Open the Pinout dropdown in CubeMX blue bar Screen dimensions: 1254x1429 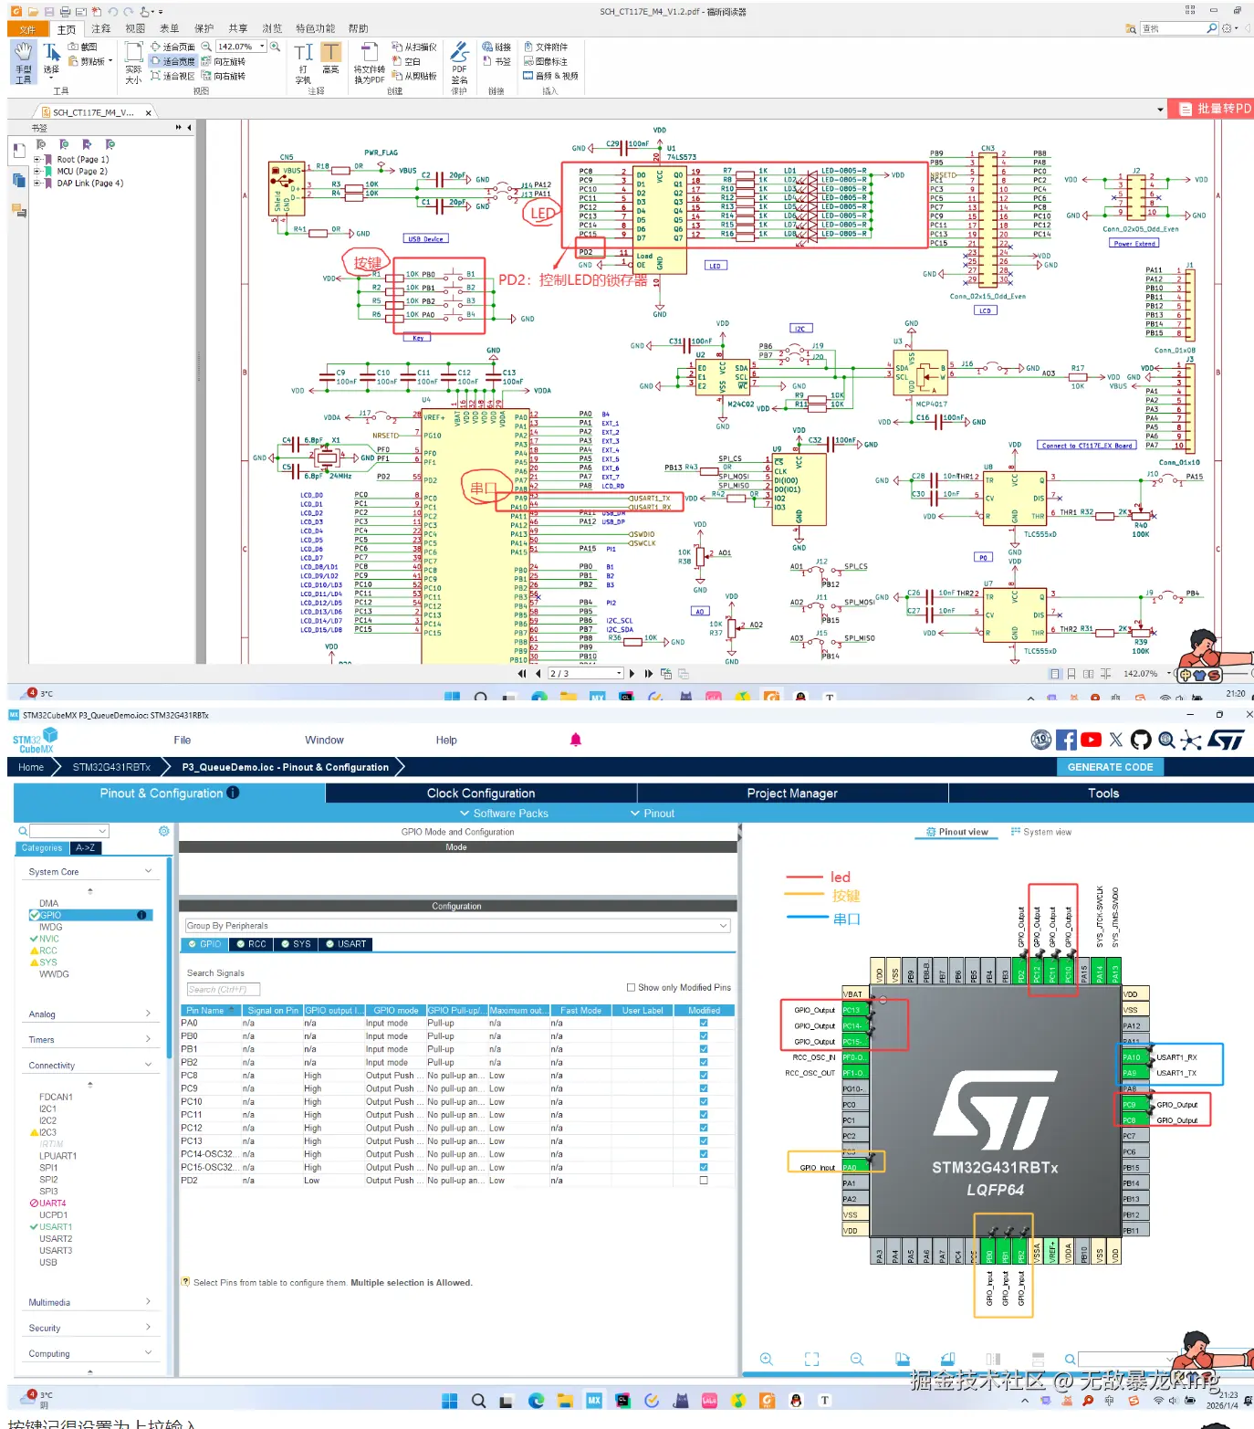pos(653,814)
